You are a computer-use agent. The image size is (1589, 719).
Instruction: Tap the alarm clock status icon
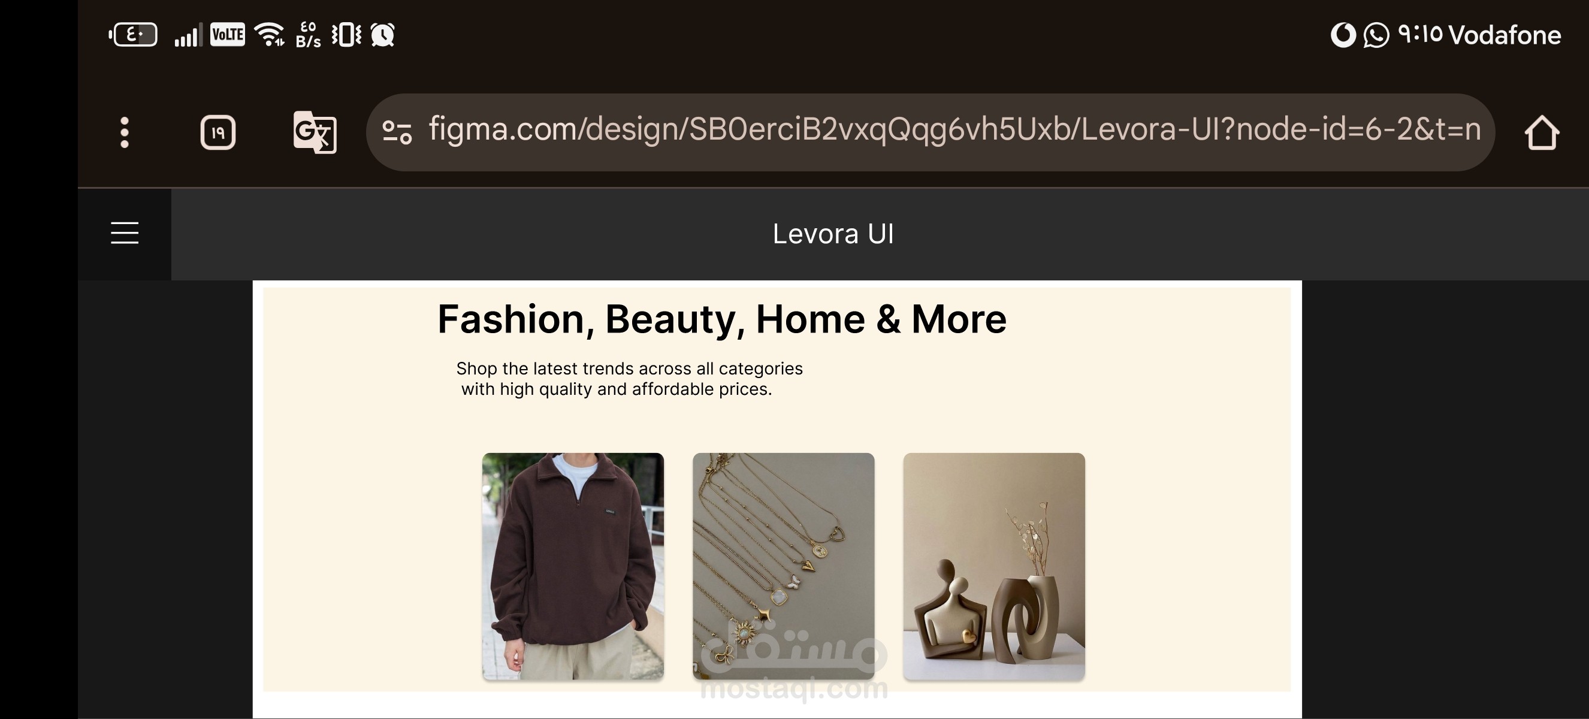pos(382,35)
